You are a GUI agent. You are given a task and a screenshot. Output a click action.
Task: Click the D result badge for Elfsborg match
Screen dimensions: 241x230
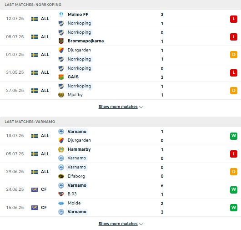(234, 172)
